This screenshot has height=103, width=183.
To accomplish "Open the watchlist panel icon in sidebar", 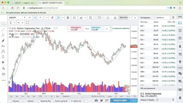I will point(180,23).
